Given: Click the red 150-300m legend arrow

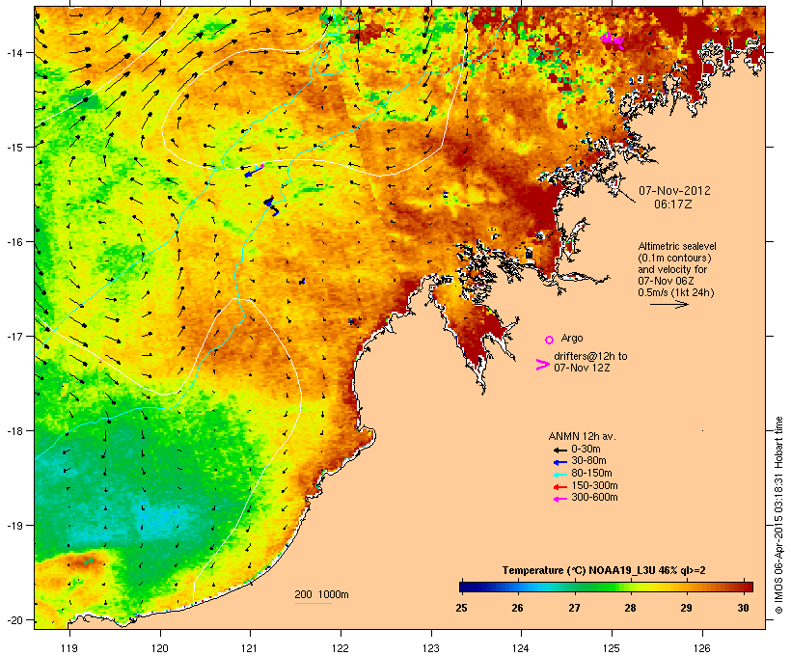Looking at the screenshot, I should (x=560, y=486).
